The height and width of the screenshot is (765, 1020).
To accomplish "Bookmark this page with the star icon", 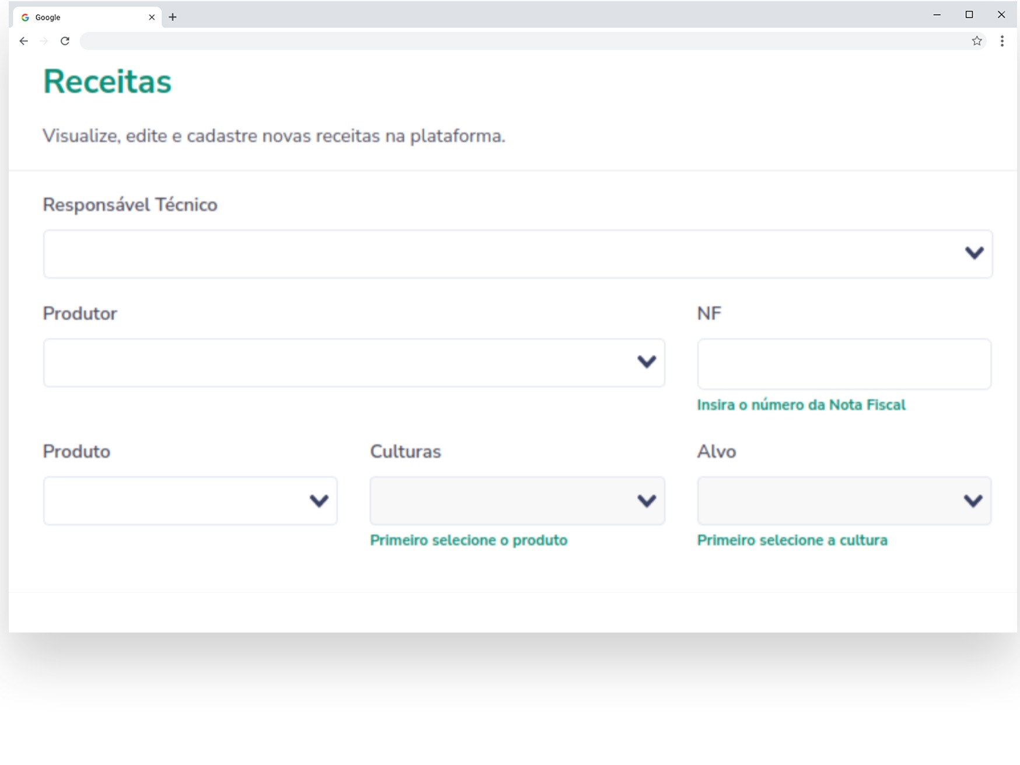I will coord(977,41).
